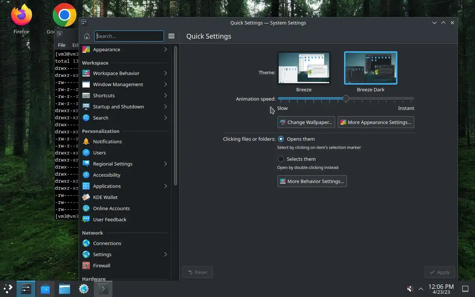475x297 pixels.
Task: Open the System Settings icon on taskbar
Action: (x=26, y=288)
